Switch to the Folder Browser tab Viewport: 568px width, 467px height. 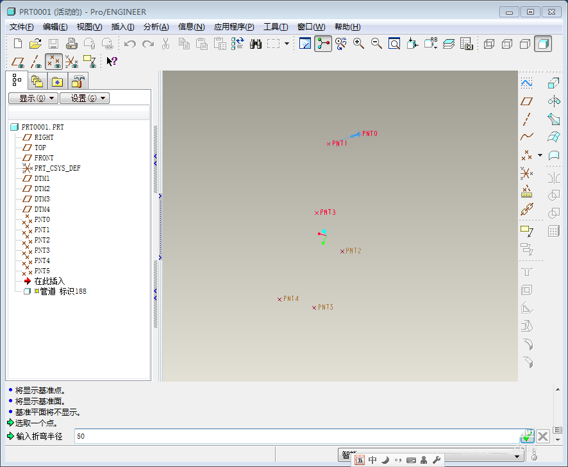pyautogui.click(x=37, y=81)
